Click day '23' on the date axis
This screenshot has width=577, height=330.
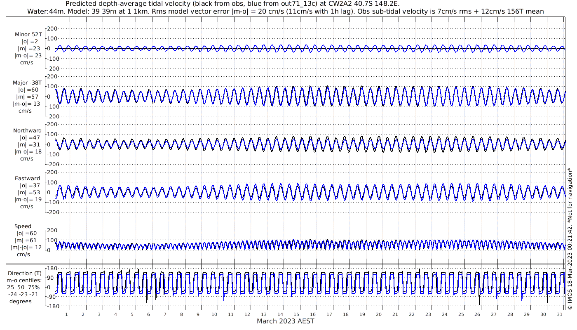coord(428,314)
